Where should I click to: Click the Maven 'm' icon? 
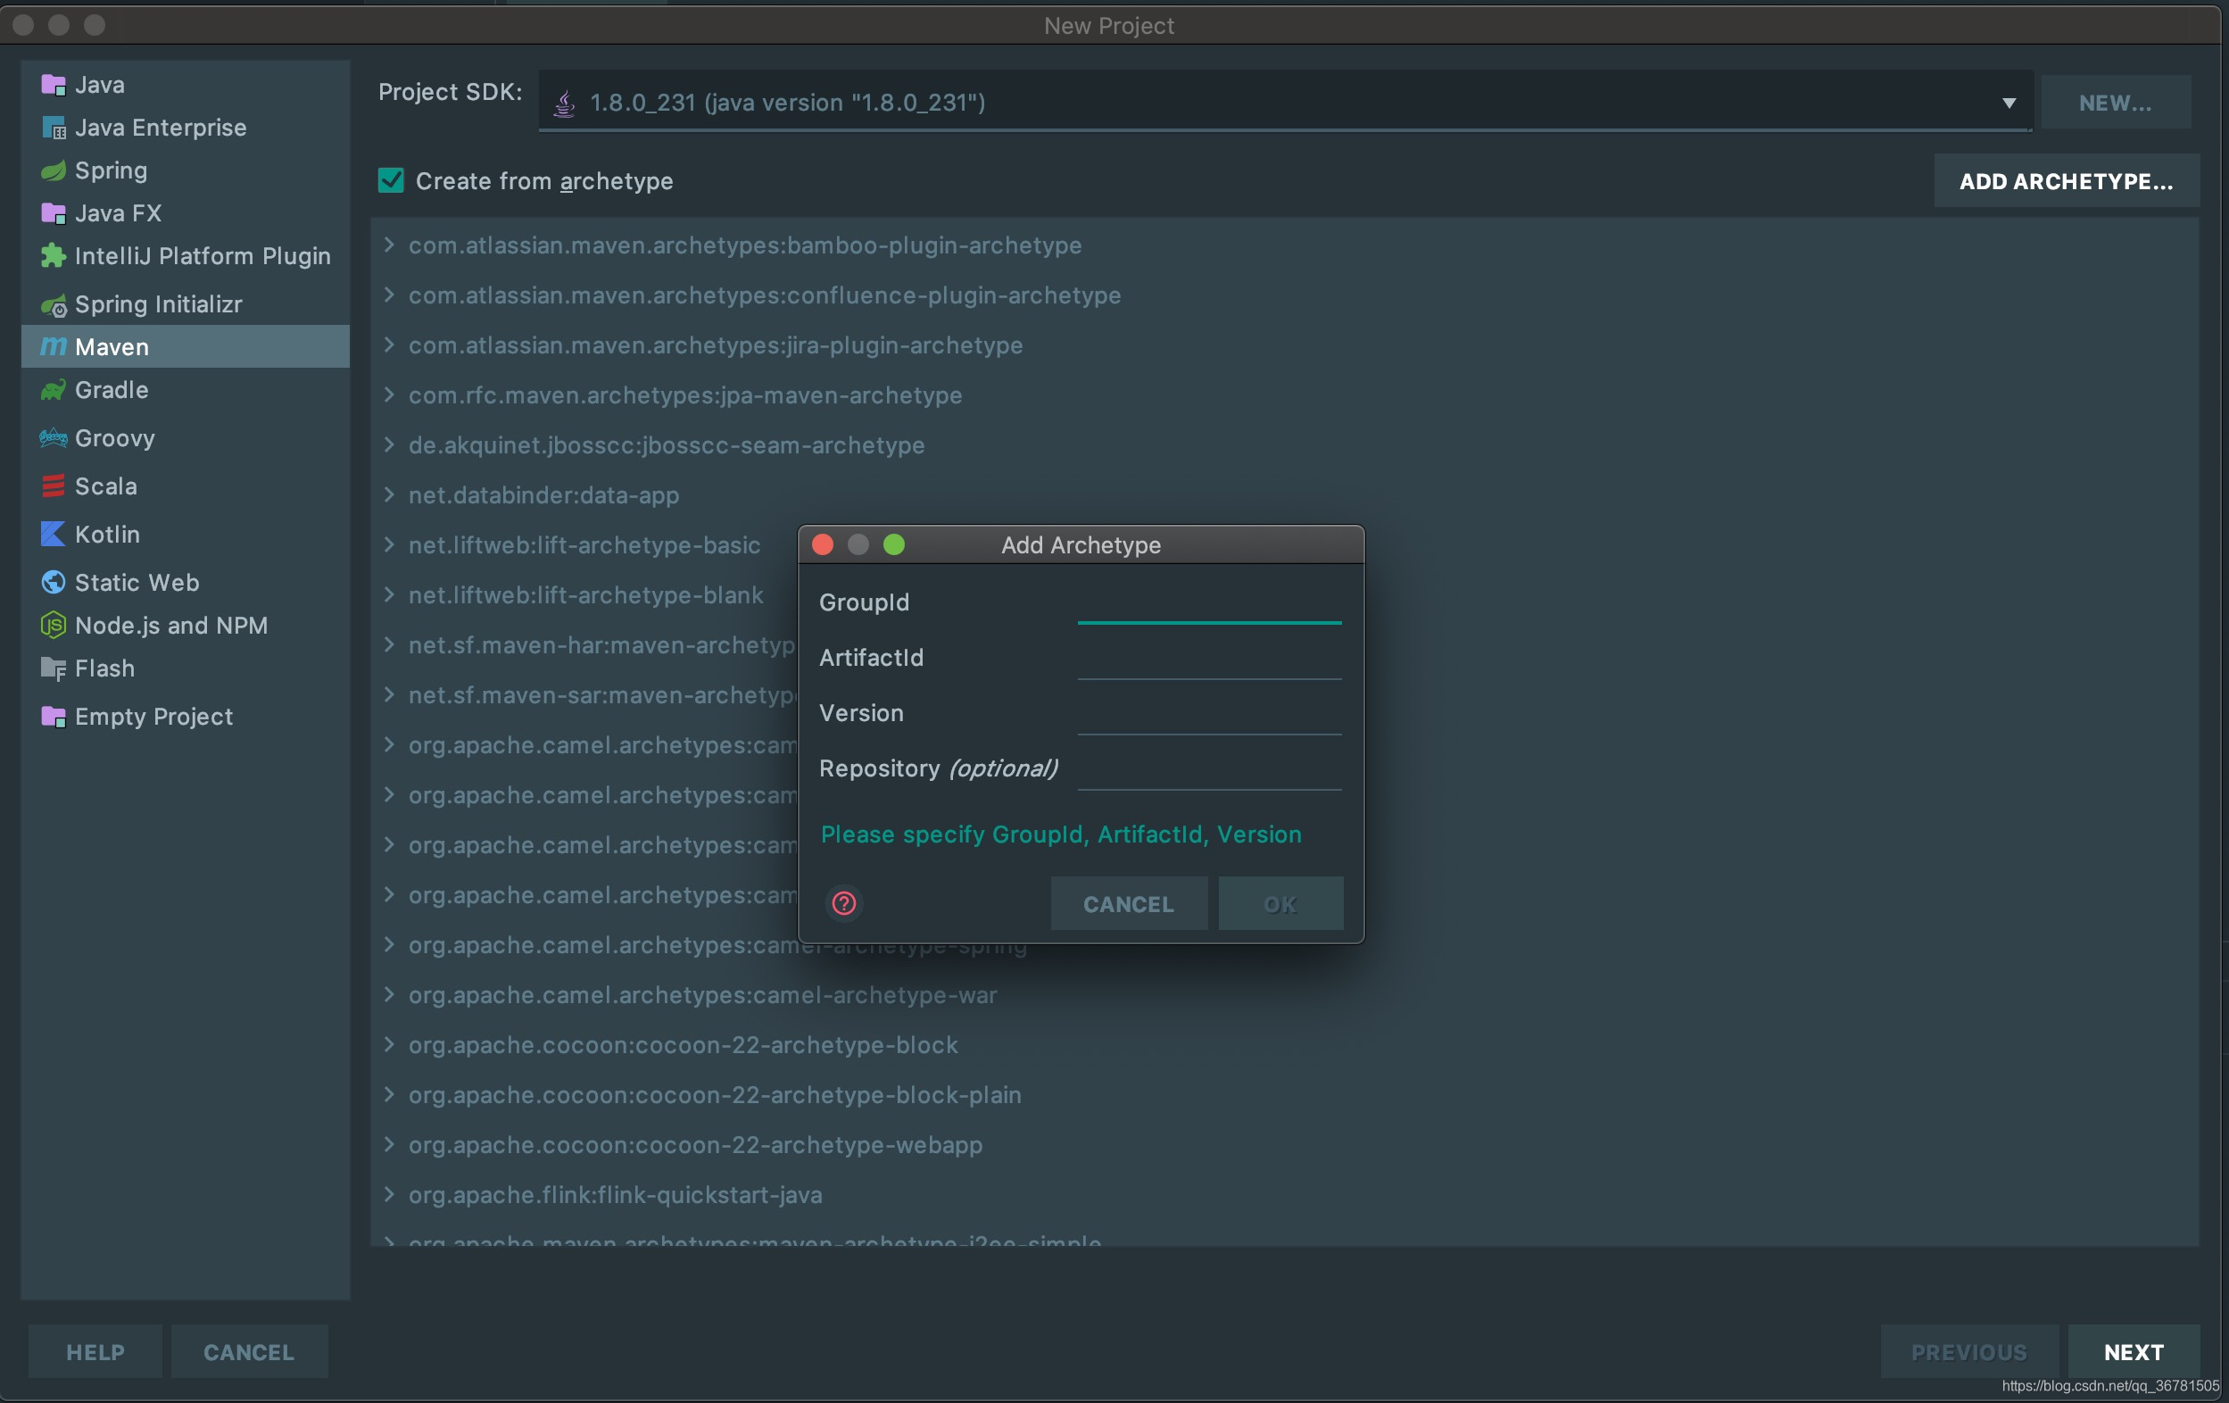[x=54, y=346]
